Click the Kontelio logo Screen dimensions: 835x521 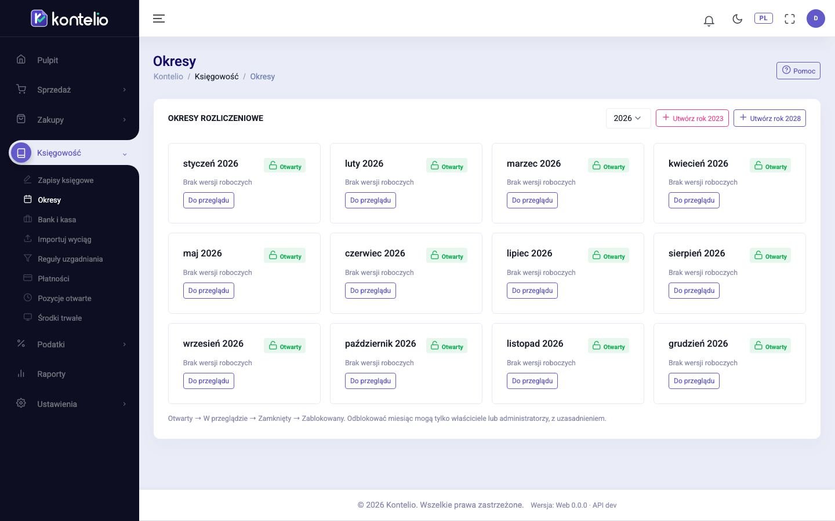(x=70, y=19)
